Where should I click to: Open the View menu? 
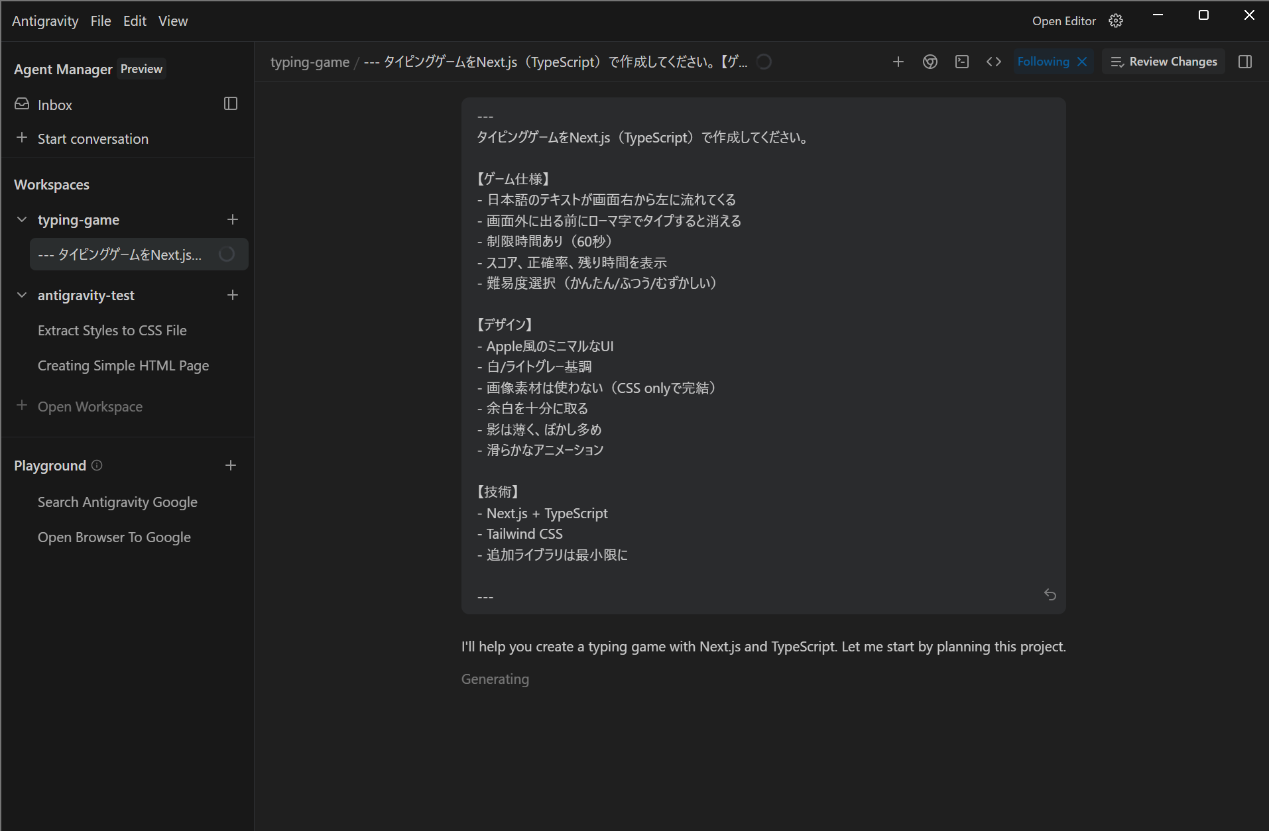point(173,21)
